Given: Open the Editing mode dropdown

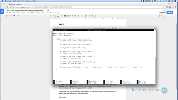Looking at the screenshot, I should coord(164,16).
